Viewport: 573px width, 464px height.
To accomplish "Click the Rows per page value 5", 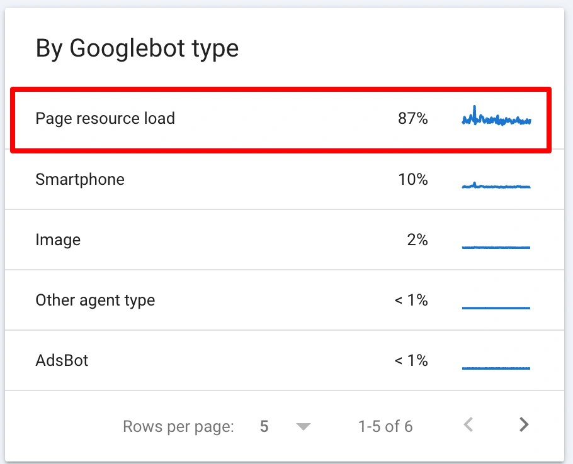I will [x=264, y=427].
